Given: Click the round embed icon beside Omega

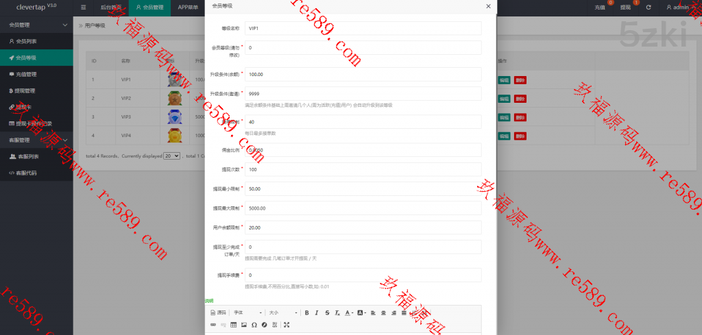Looking at the screenshot, I should click(x=264, y=325).
